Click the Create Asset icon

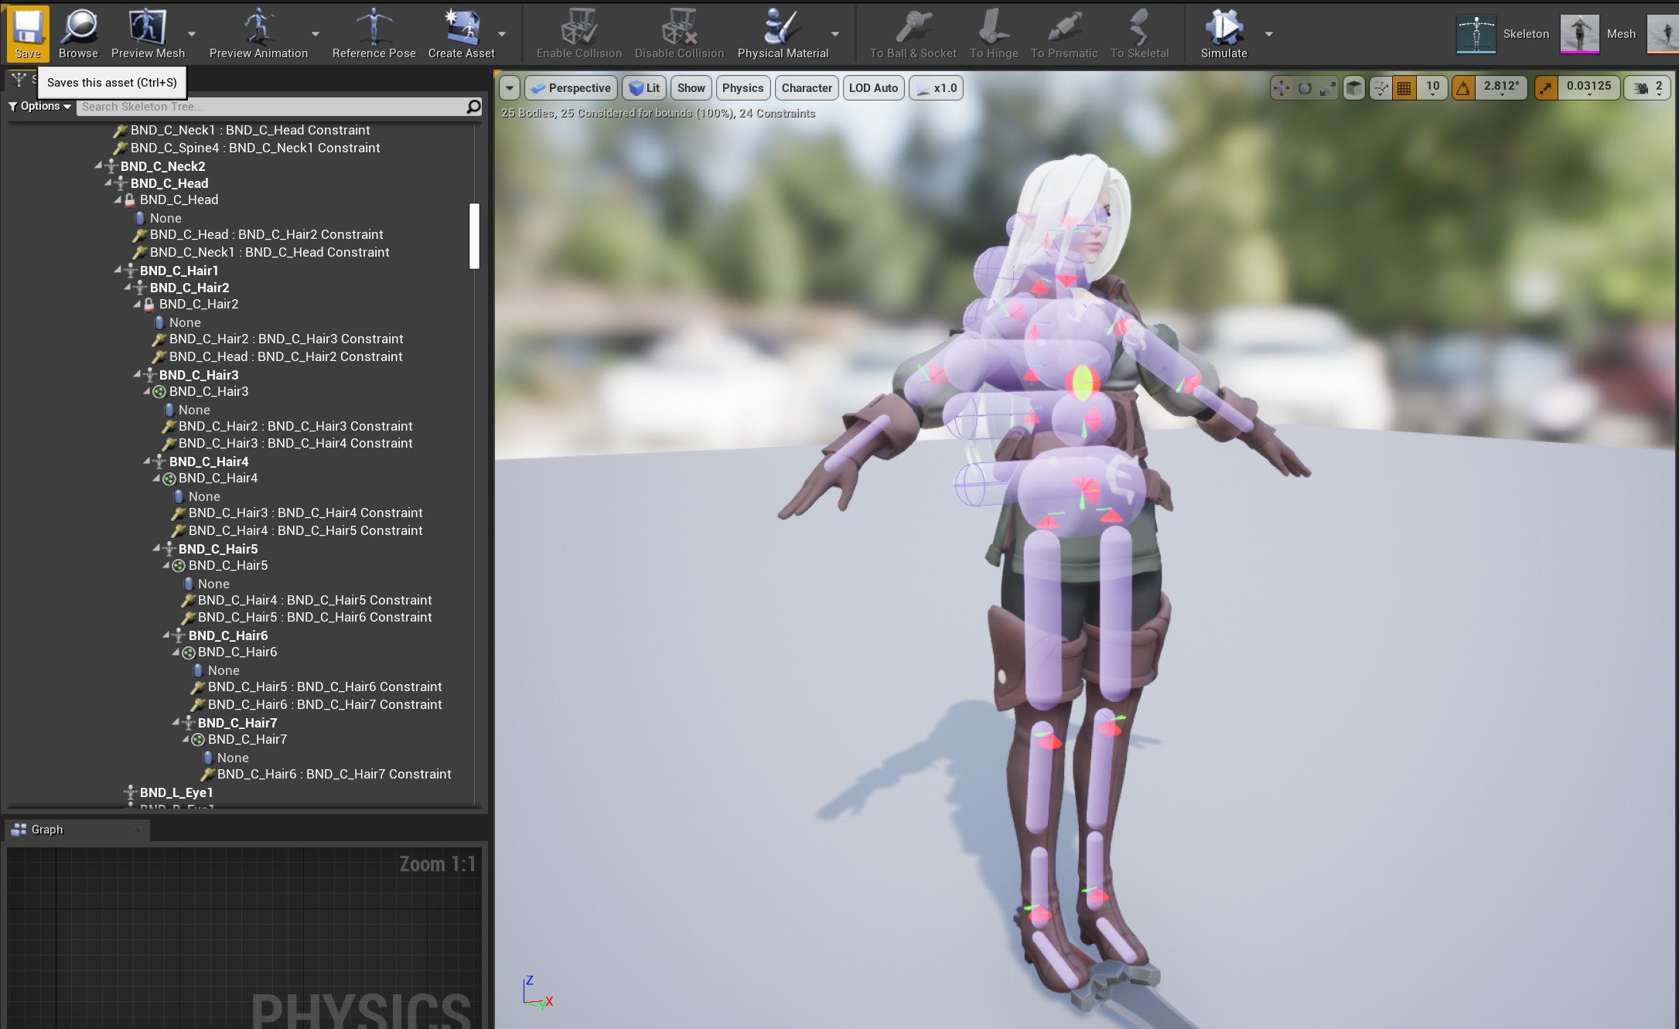click(460, 31)
